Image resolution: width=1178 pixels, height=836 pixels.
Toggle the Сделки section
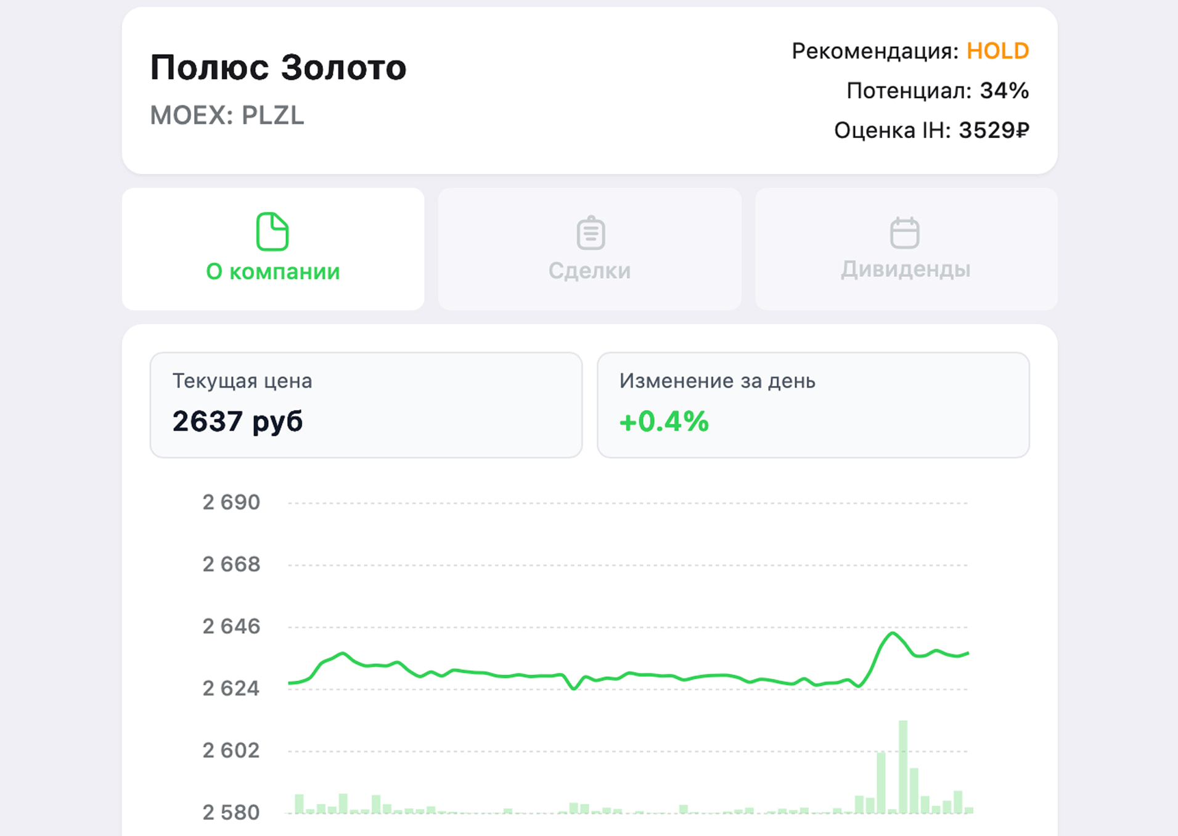click(589, 249)
